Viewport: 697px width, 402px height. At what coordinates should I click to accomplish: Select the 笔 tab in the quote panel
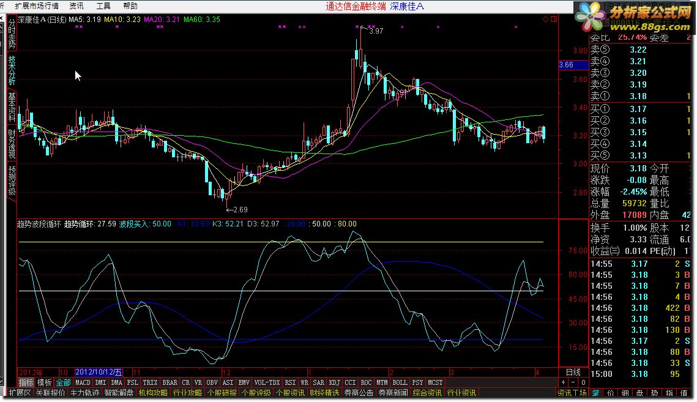point(595,393)
